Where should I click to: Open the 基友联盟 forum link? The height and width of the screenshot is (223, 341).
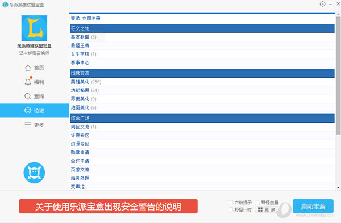pyautogui.click(x=80, y=37)
